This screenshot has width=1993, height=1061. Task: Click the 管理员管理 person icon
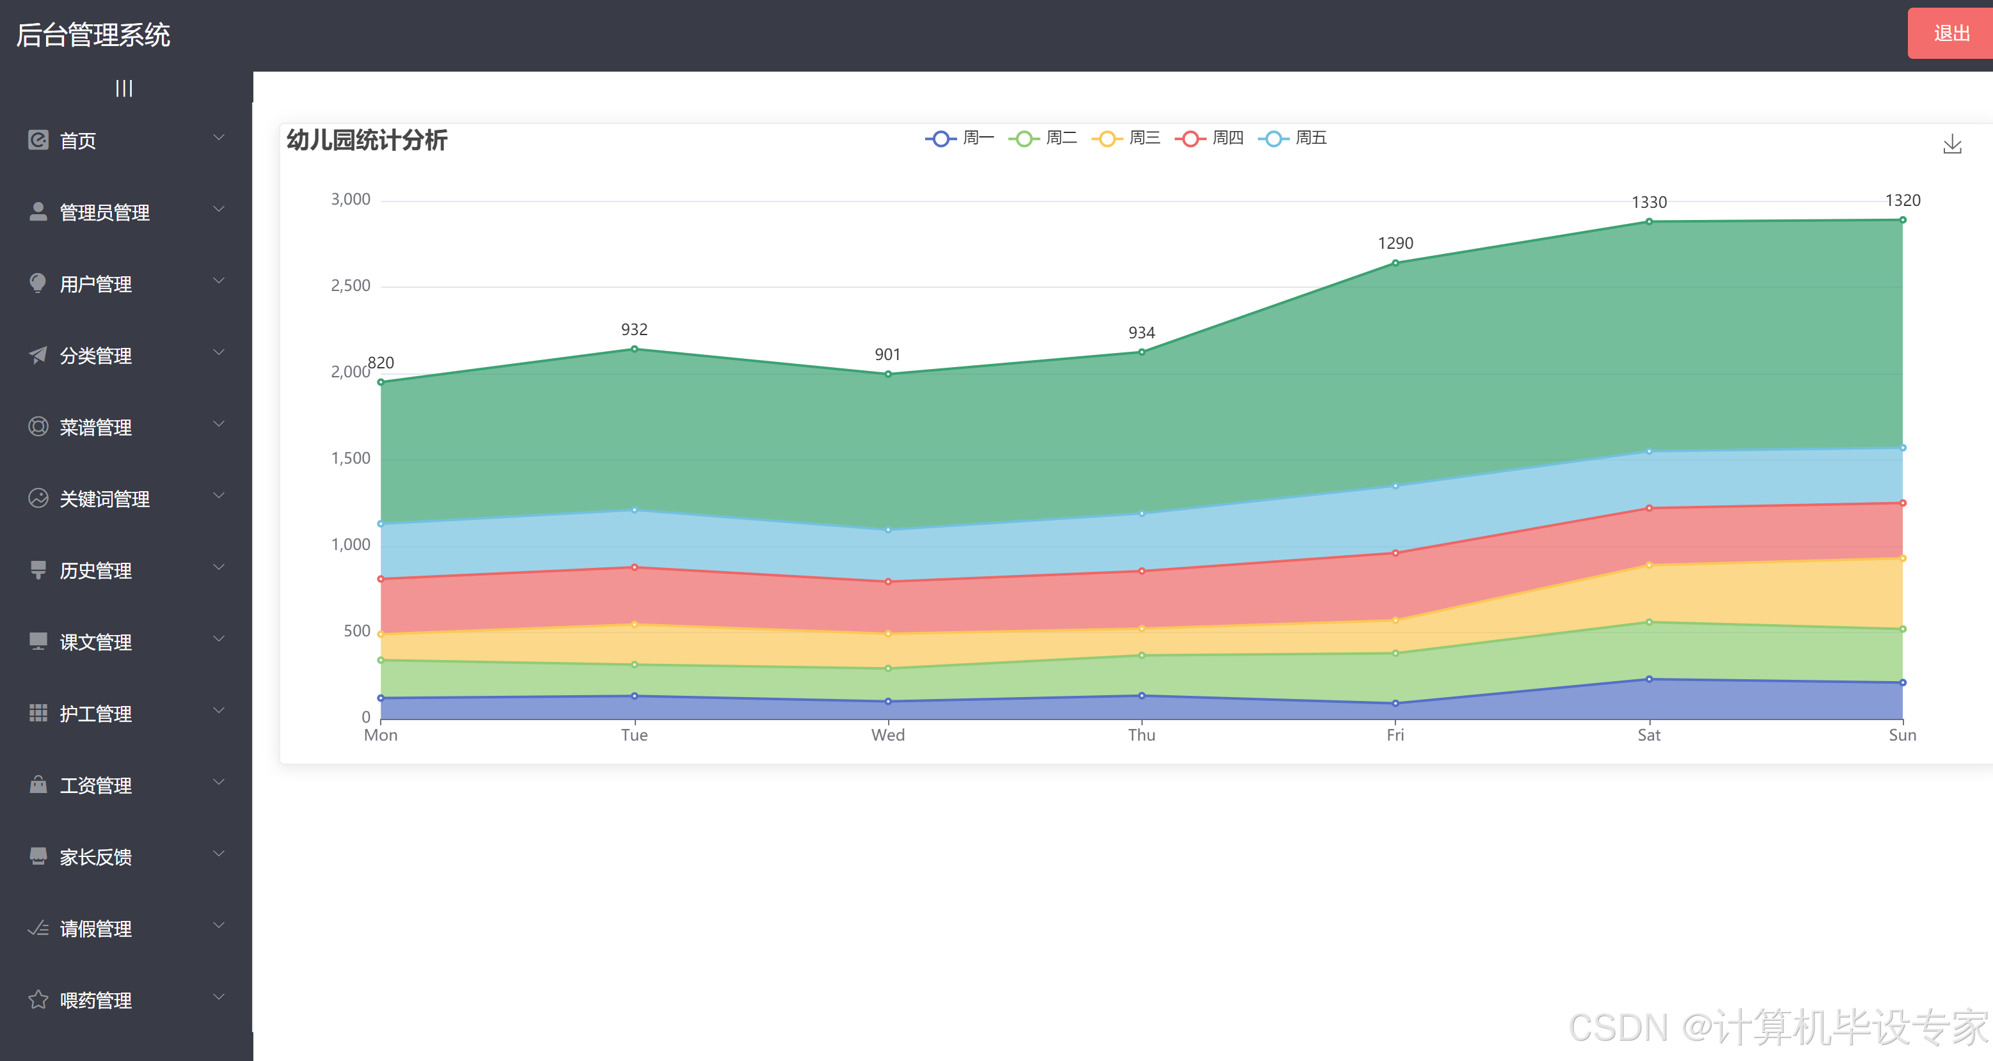[38, 211]
